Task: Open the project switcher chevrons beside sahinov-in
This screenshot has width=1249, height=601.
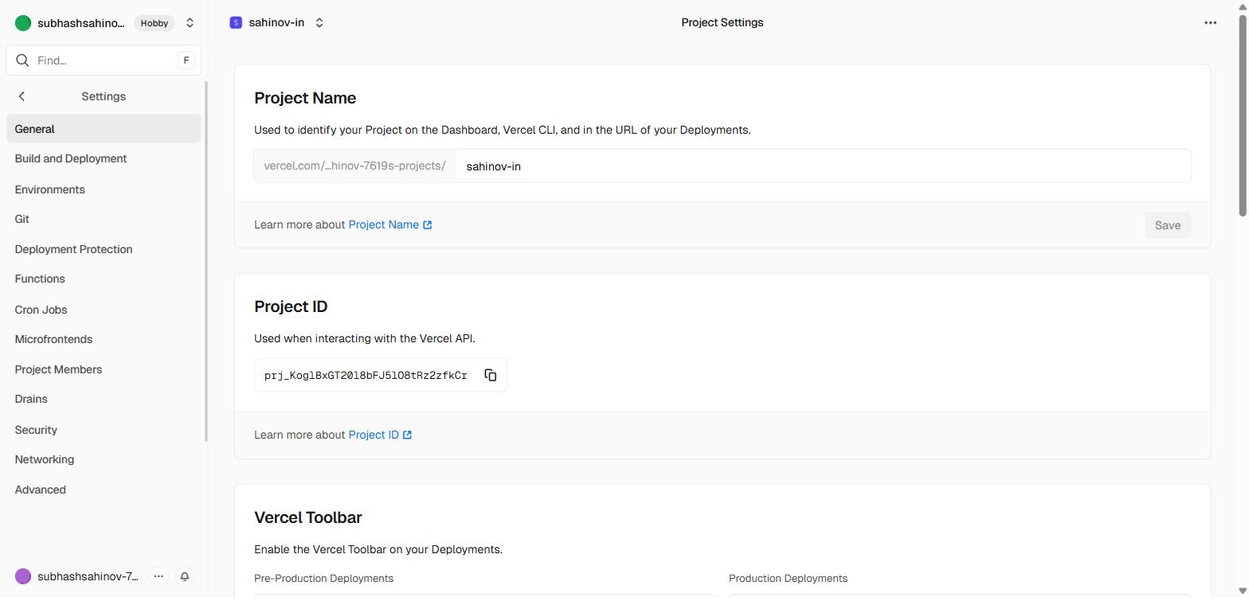Action: tap(319, 22)
